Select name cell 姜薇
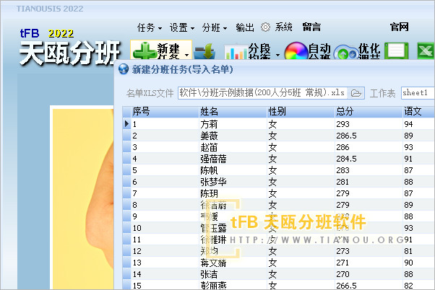 (x=233, y=136)
